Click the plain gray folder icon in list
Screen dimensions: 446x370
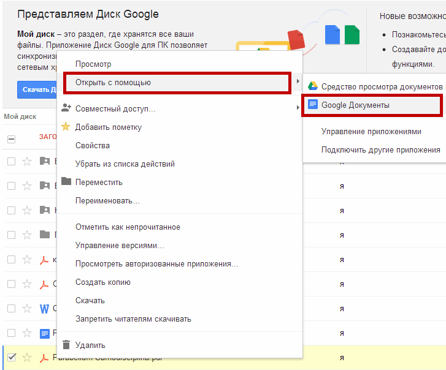tap(45, 235)
